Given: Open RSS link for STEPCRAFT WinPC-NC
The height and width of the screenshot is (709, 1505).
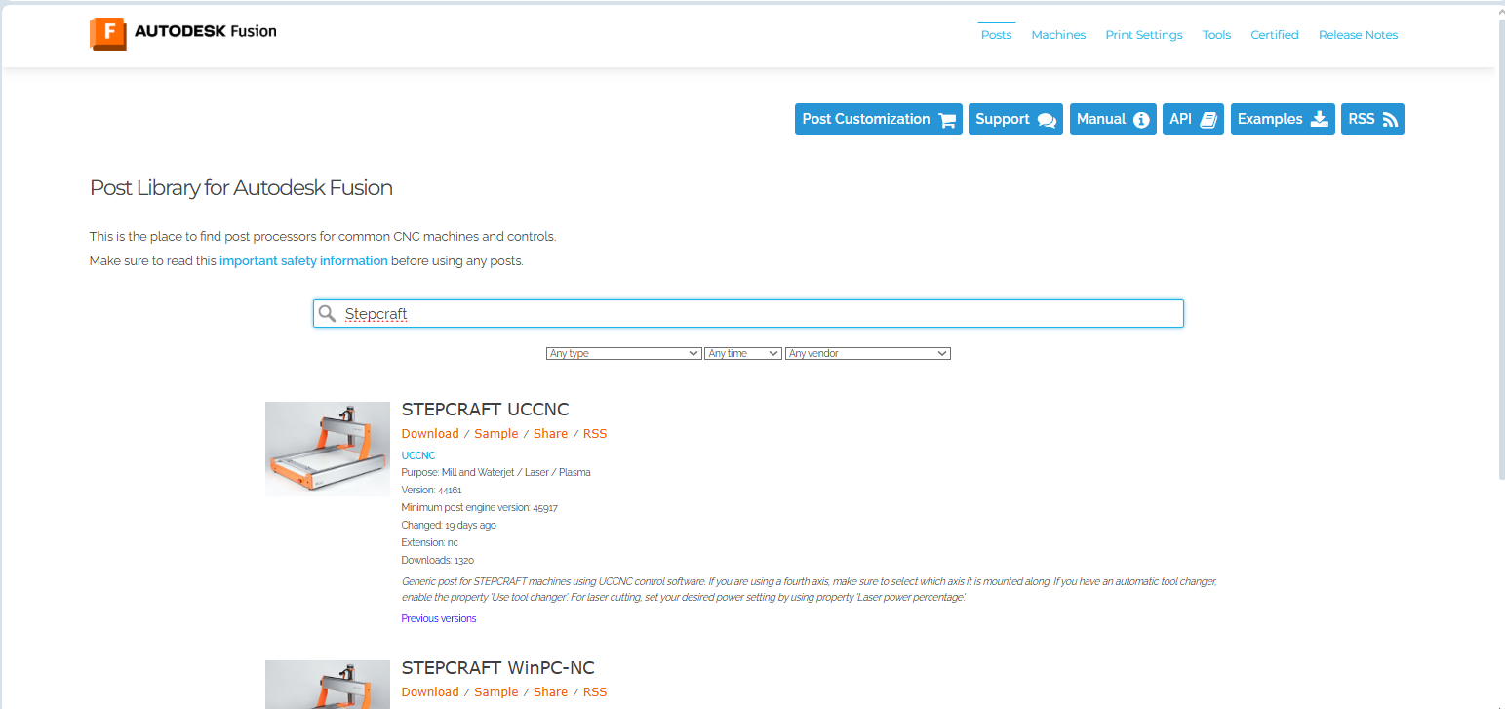Looking at the screenshot, I should [595, 692].
